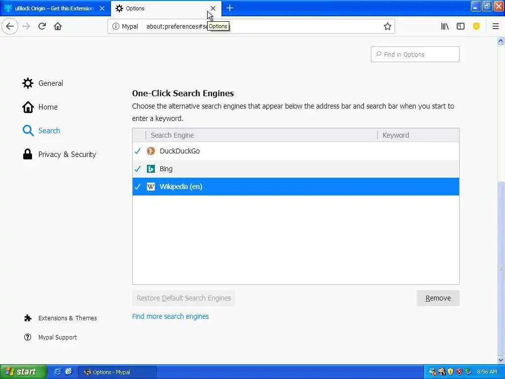Screen dimensions: 505x379
Task: Click the Wikipedia W icon
Action: [151, 187]
